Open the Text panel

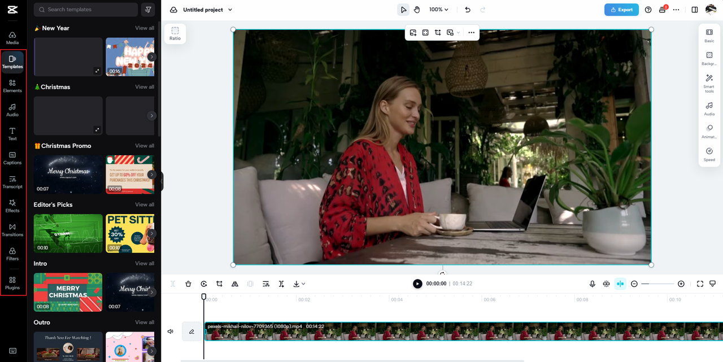12,134
